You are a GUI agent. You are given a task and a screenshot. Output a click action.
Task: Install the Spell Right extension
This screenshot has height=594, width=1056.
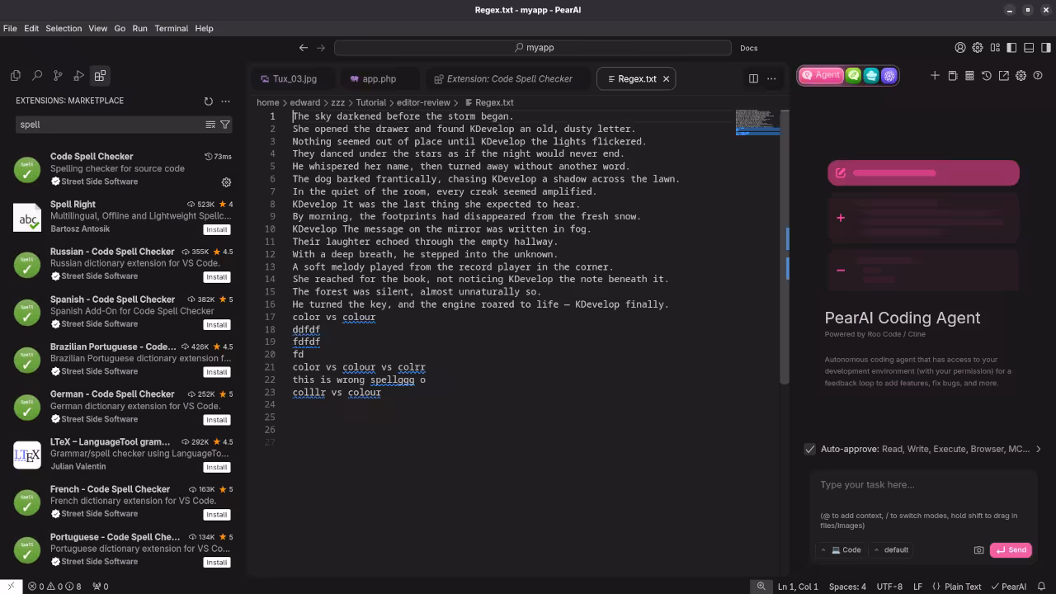coord(216,229)
